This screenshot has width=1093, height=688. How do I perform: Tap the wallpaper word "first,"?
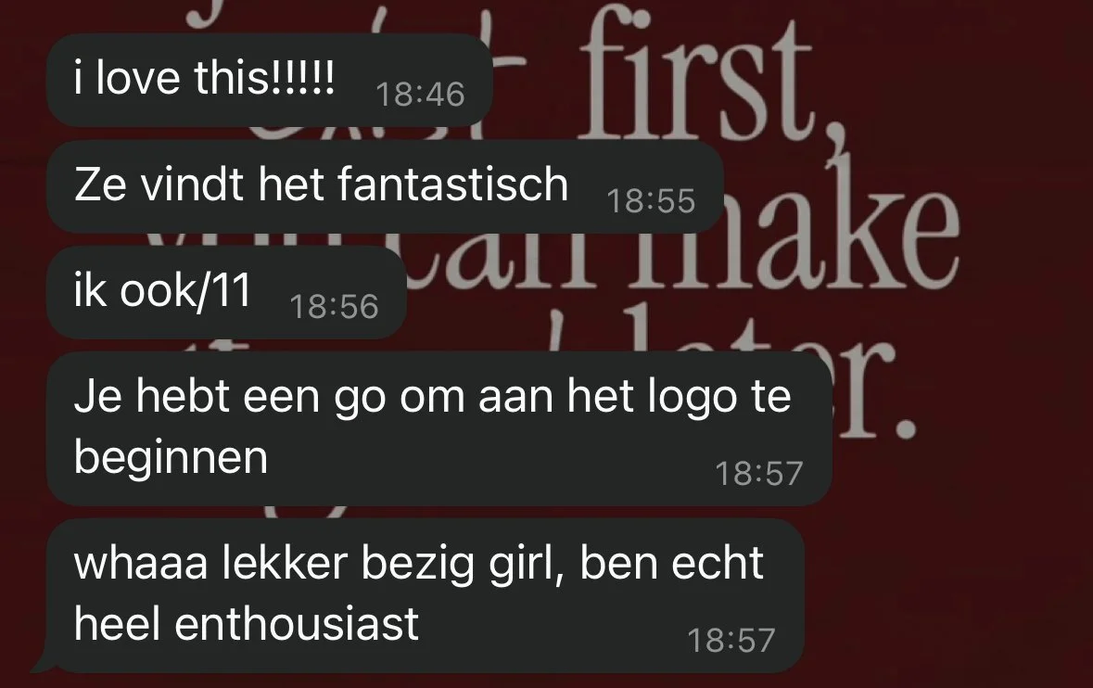click(697, 80)
